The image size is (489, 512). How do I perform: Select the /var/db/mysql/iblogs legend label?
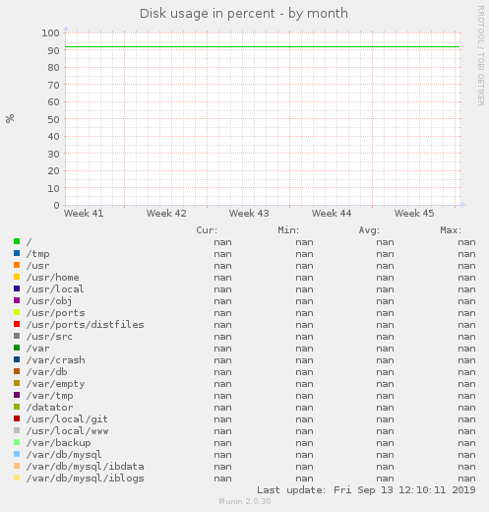[85, 479]
